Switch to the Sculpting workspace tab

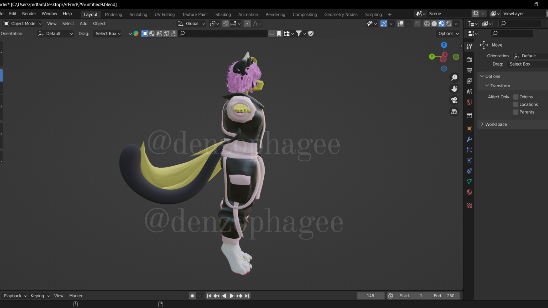[138, 15]
